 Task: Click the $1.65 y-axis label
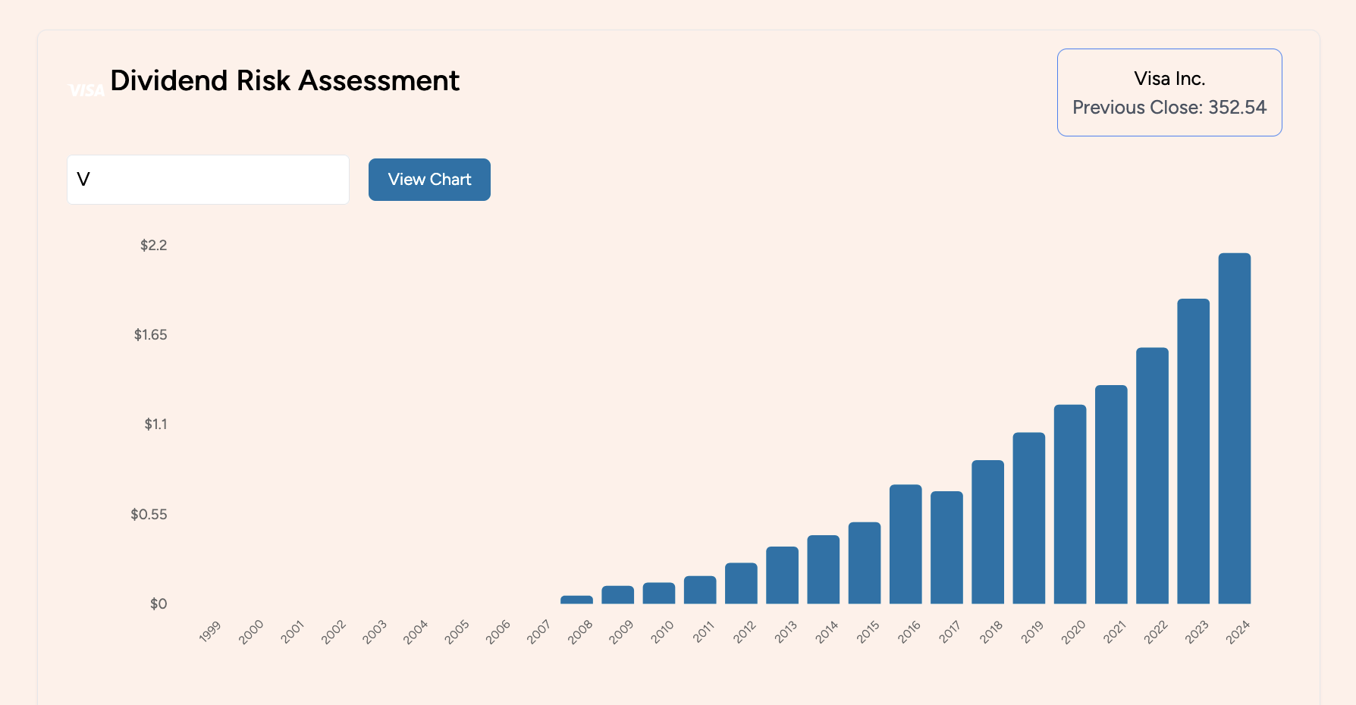tap(150, 335)
